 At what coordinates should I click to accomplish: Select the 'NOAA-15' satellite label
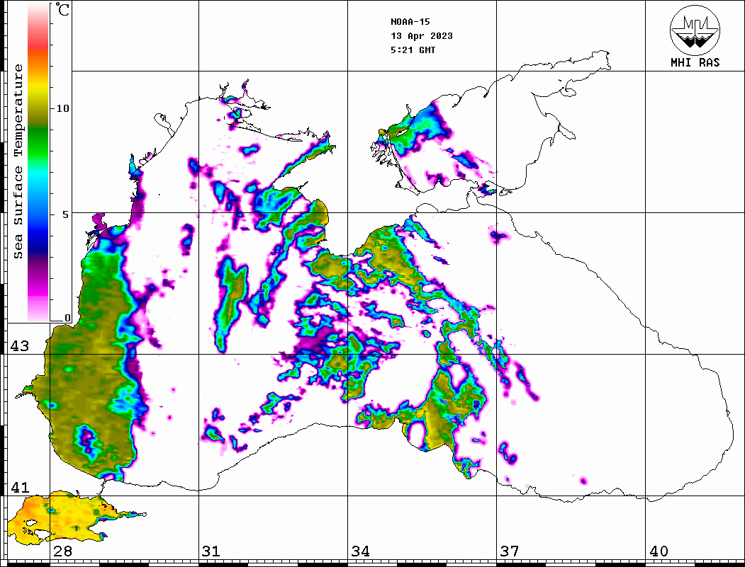pyautogui.click(x=410, y=22)
